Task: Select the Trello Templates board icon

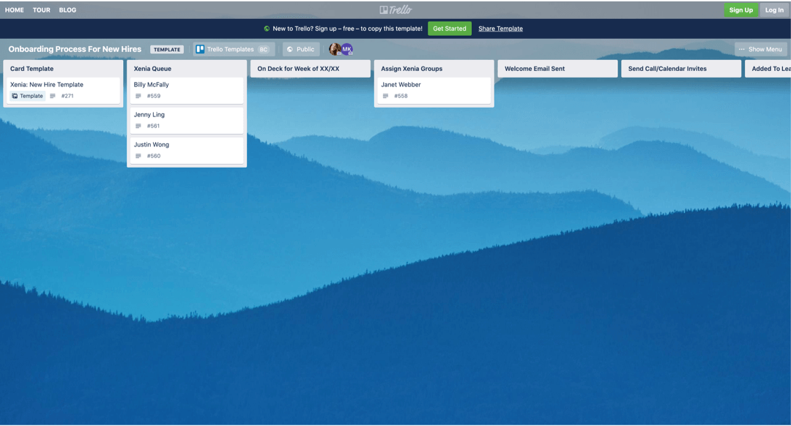Action: [x=201, y=49]
